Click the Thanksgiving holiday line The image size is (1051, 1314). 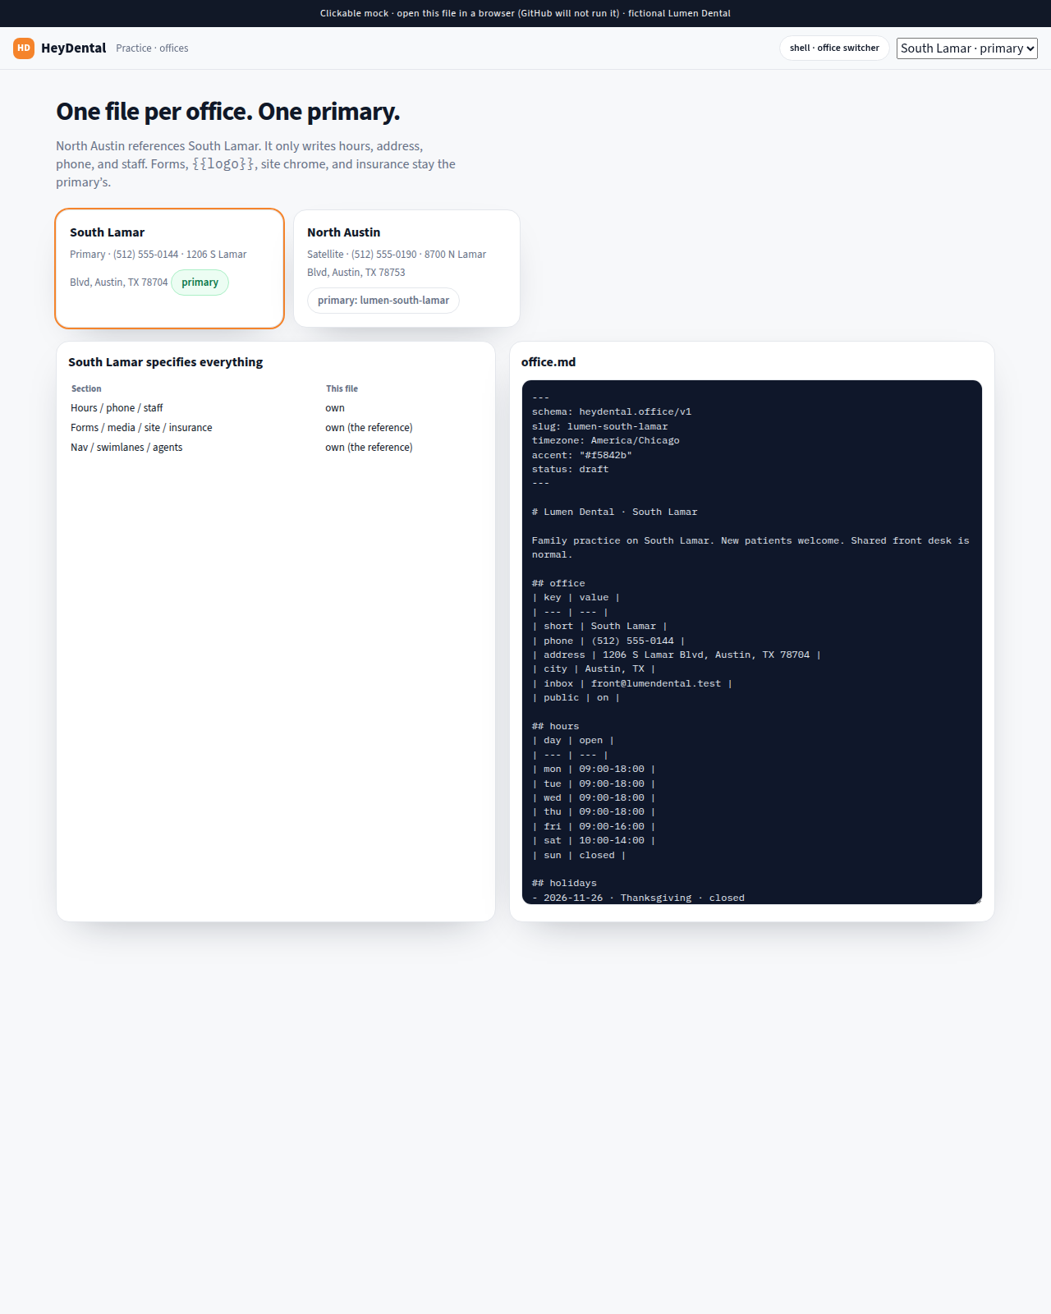638,898
